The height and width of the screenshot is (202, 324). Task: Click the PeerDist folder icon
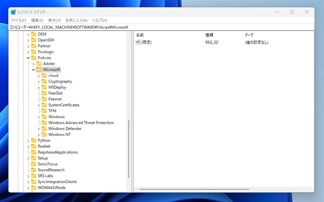click(44, 93)
